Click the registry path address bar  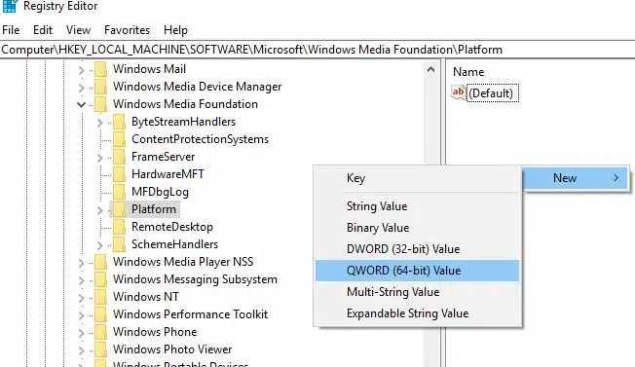[317, 50]
